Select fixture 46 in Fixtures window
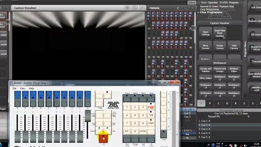261x147 pixels. pyautogui.click(x=186, y=64)
